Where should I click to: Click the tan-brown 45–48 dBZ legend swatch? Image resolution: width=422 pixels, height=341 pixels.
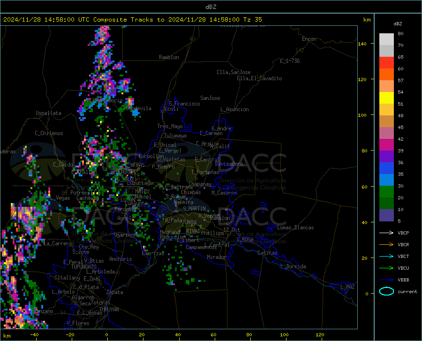point(386,121)
